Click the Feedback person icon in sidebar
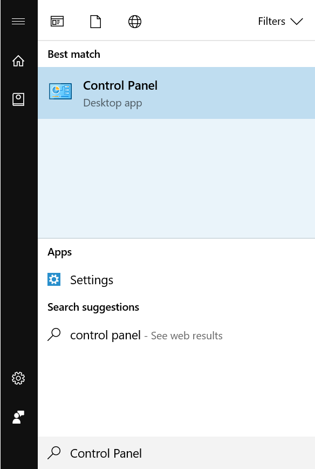The width and height of the screenshot is (315, 469). [x=18, y=417]
